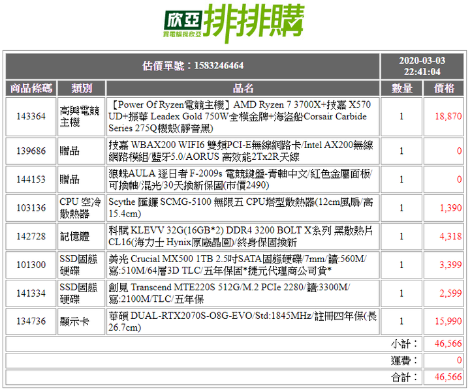
Task: Select SSD固態硬碟 category in the 101300 row
Action: 78,265
